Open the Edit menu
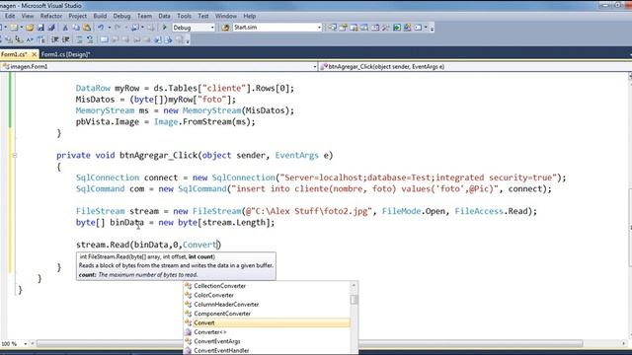The image size is (632, 355). (x=10, y=16)
